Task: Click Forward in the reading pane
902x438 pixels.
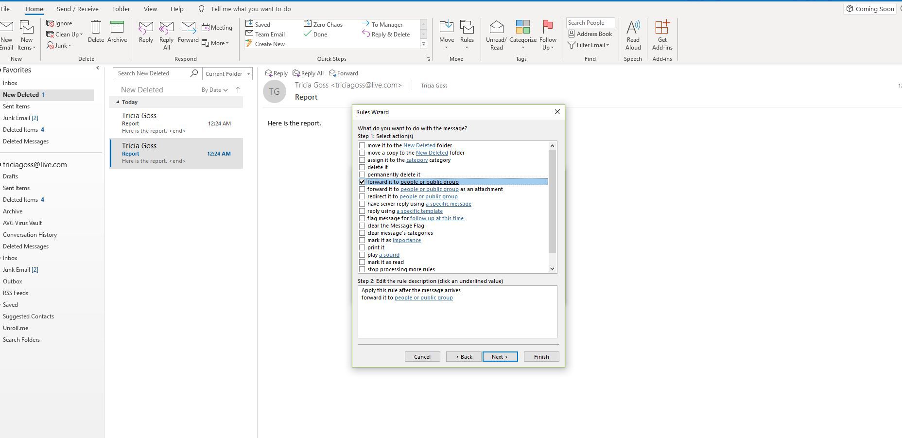Action: 343,73
